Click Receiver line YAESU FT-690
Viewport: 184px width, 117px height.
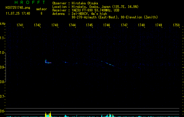86,10
